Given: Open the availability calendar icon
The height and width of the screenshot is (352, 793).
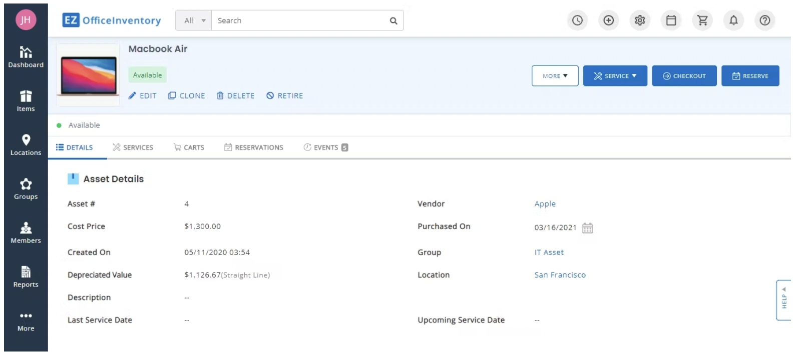Looking at the screenshot, I should tap(671, 20).
